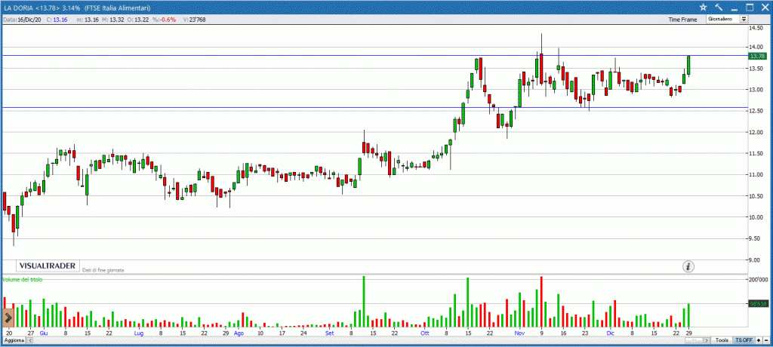Click the closing price C: 13.16 readout

point(57,20)
